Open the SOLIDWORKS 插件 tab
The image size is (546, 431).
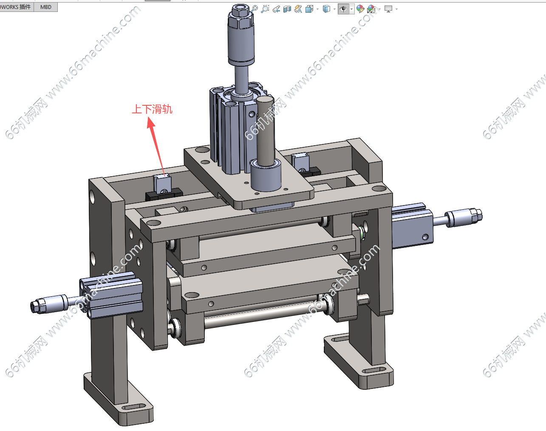point(16,7)
